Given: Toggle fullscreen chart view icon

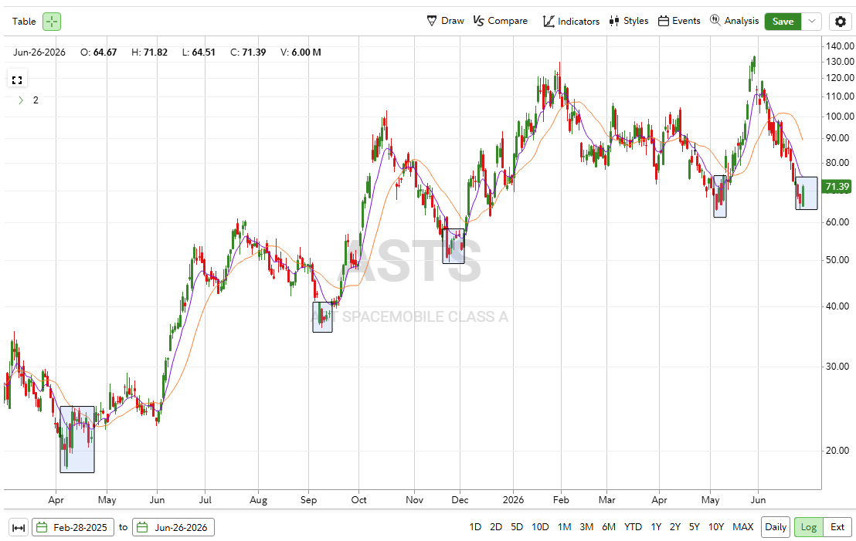Looking at the screenshot, I should [17, 79].
